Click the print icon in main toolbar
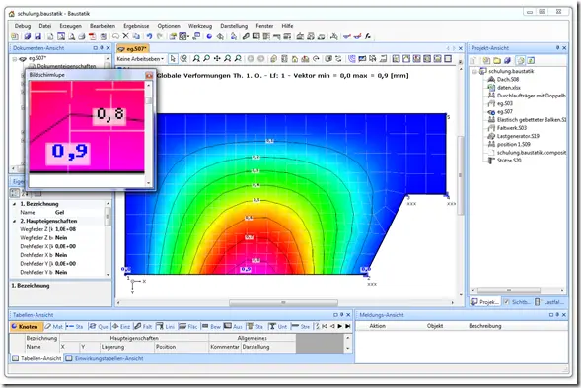 pyautogui.click(x=82, y=36)
